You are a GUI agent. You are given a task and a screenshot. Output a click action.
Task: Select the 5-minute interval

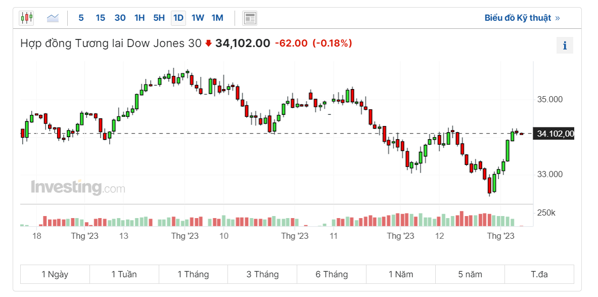81,18
